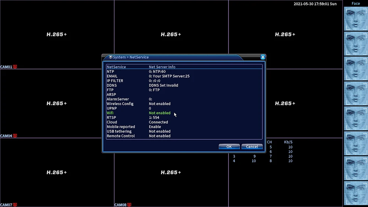Close the NetService dialog with X
368x207 pixels.
tap(263, 57)
